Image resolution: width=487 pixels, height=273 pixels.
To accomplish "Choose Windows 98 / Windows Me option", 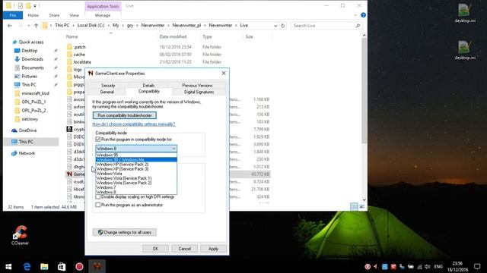I will coord(136,160).
